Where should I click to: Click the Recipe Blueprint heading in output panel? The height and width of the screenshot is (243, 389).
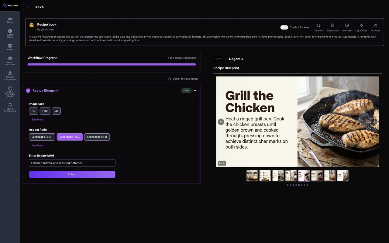(x=226, y=68)
